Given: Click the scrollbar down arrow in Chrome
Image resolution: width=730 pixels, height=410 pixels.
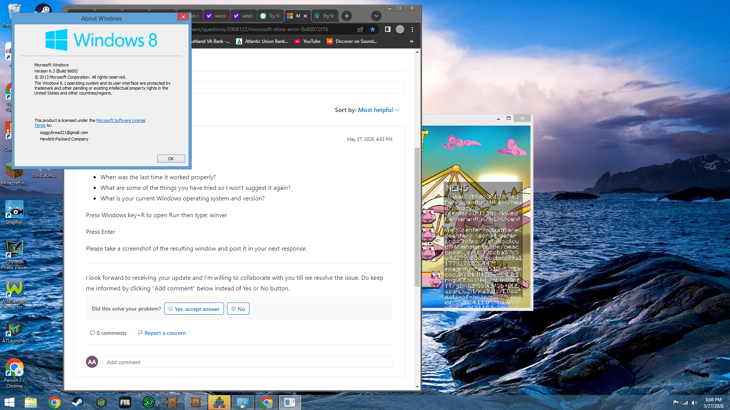Looking at the screenshot, I should (x=417, y=387).
